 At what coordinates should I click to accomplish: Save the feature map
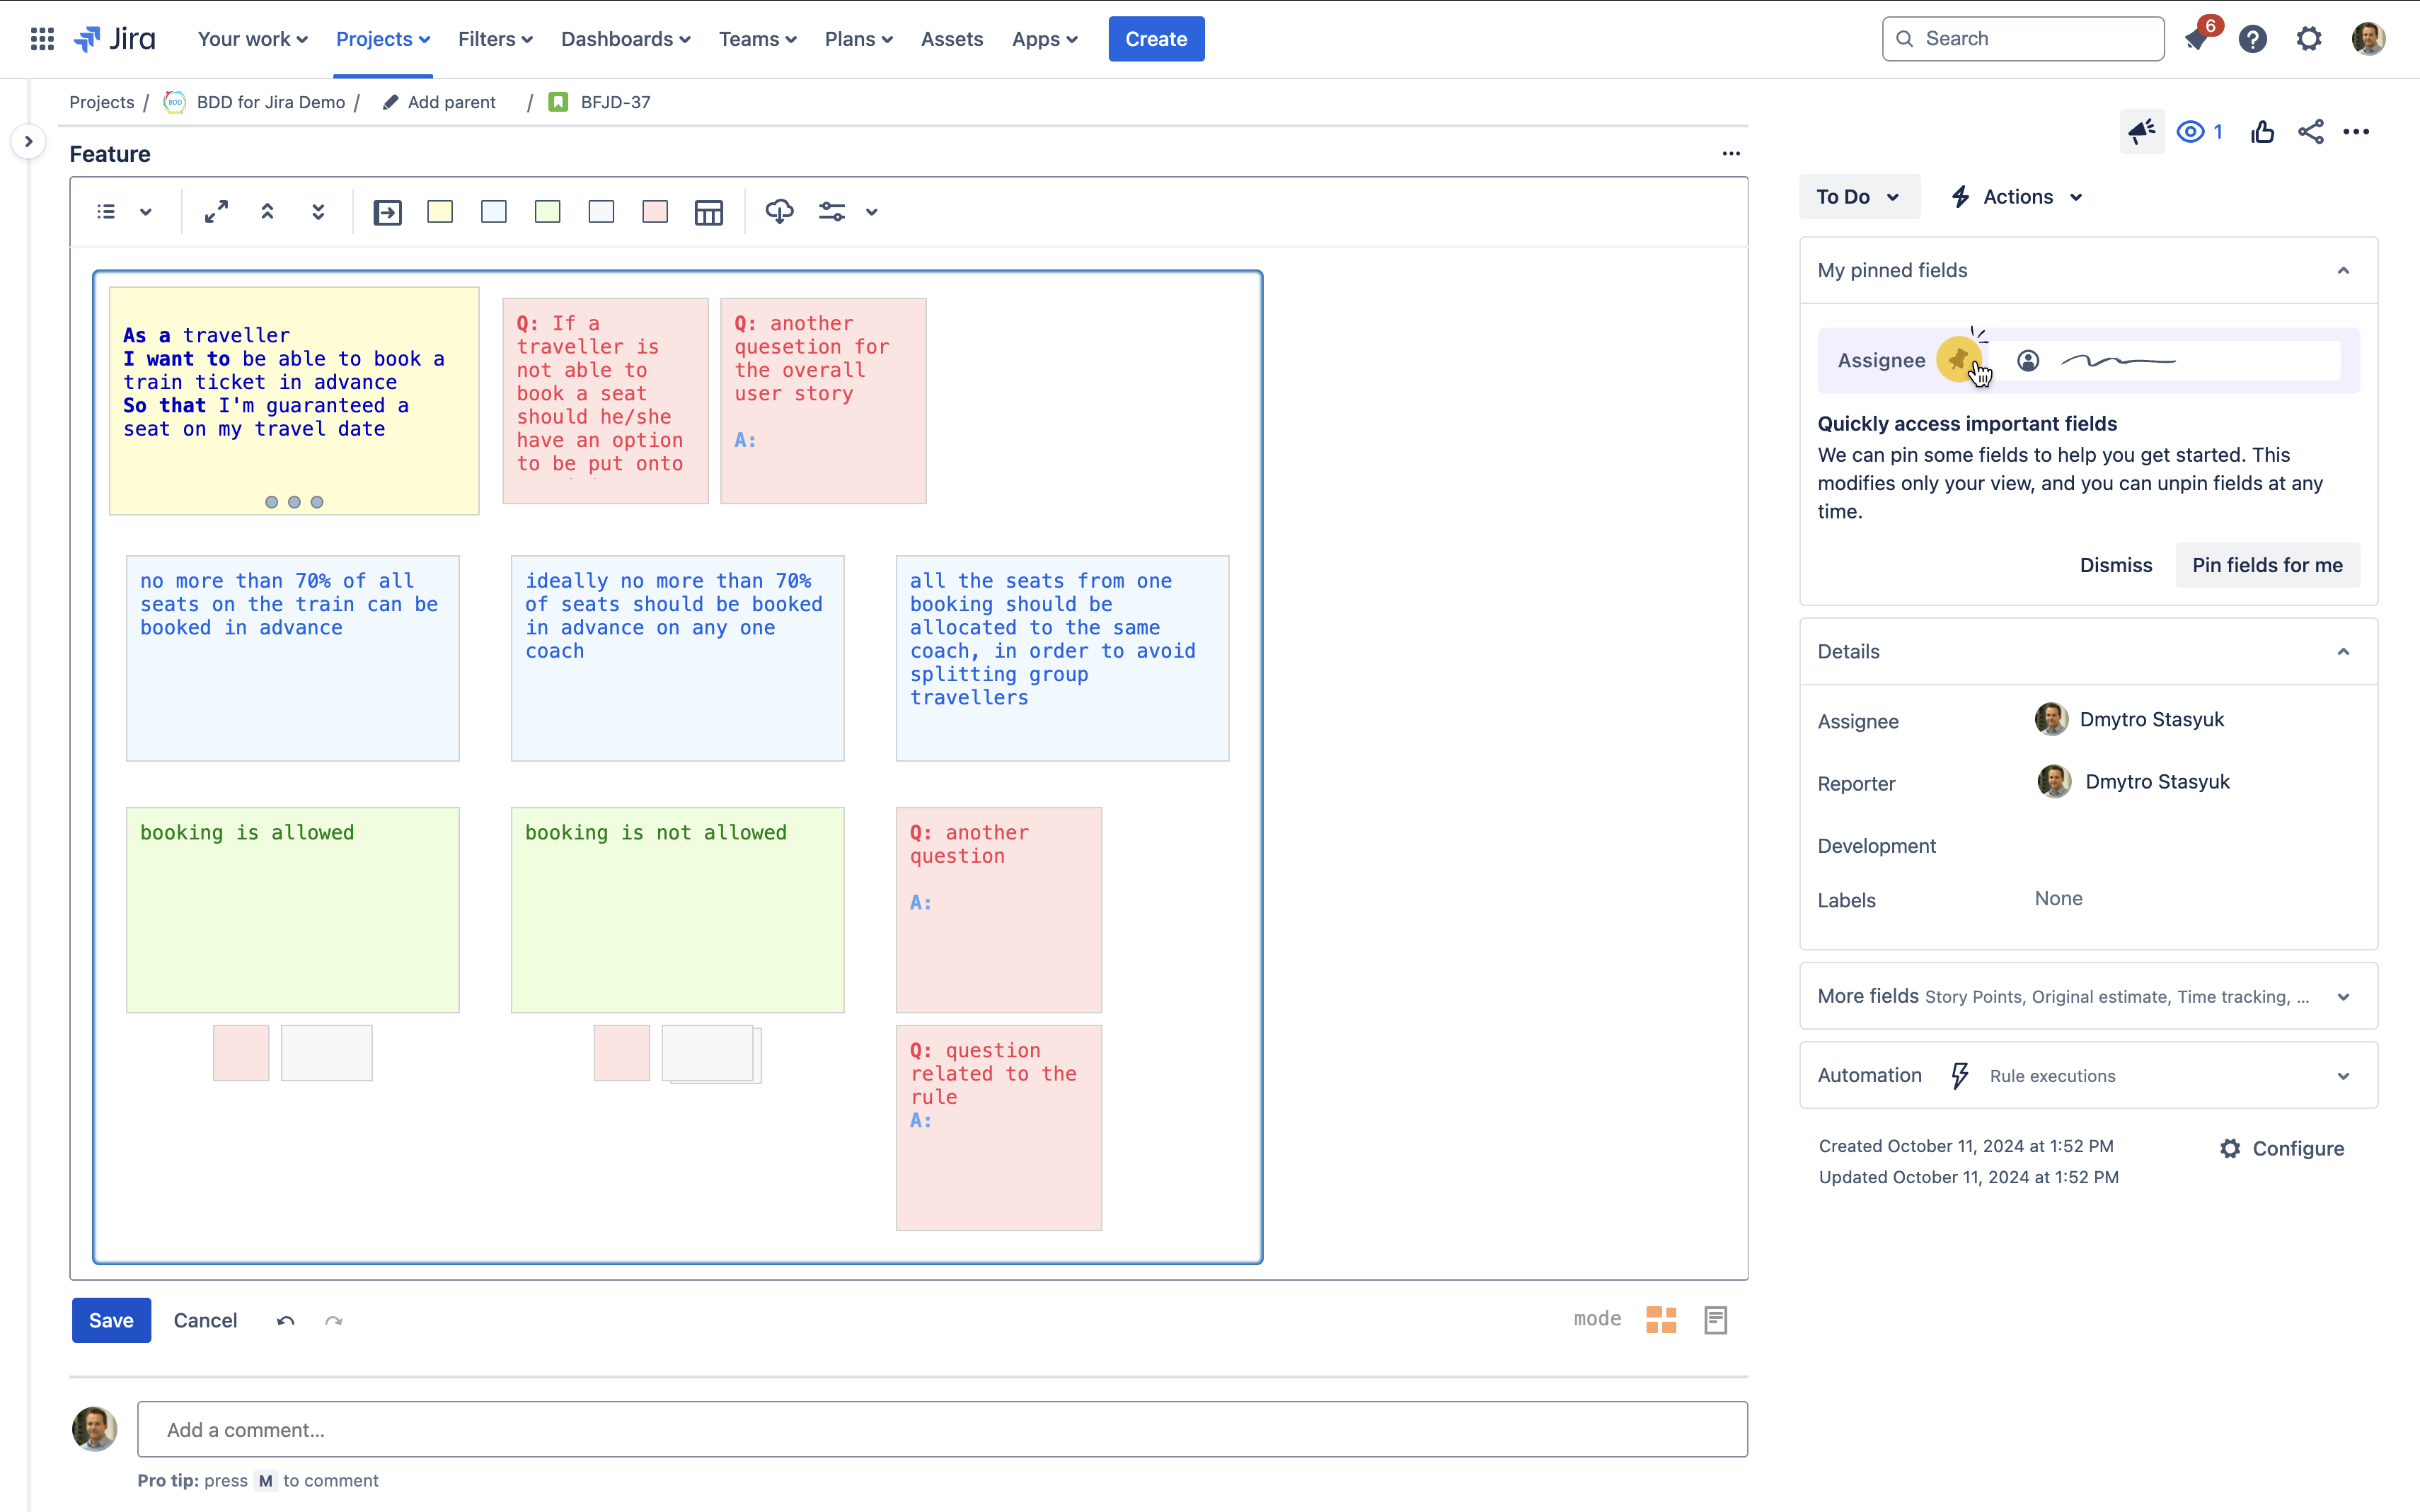coord(111,1320)
